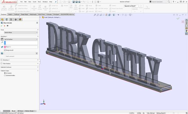Open the From Sketch Plane dropdown

21,33
